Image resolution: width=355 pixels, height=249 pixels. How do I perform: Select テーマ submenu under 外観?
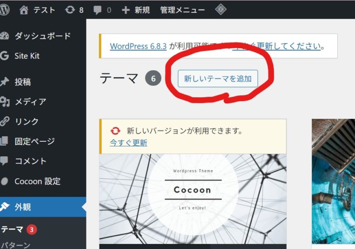pyautogui.click(x=12, y=229)
